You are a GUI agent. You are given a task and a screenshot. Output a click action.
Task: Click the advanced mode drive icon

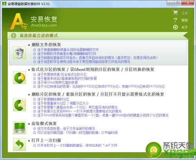click(x=19, y=128)
